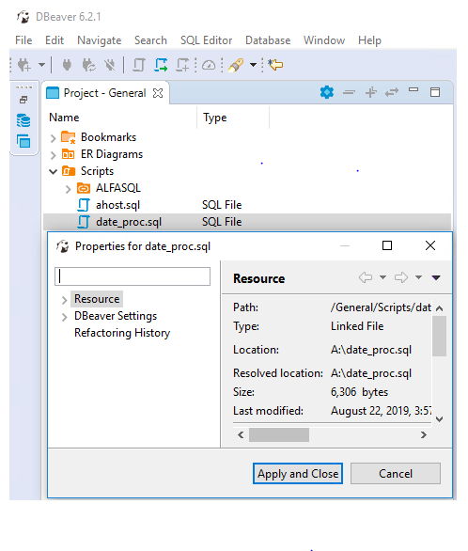Expand the ALFASQL folder
The height and width of the screenshot is (551, 468).
point(68,189)
